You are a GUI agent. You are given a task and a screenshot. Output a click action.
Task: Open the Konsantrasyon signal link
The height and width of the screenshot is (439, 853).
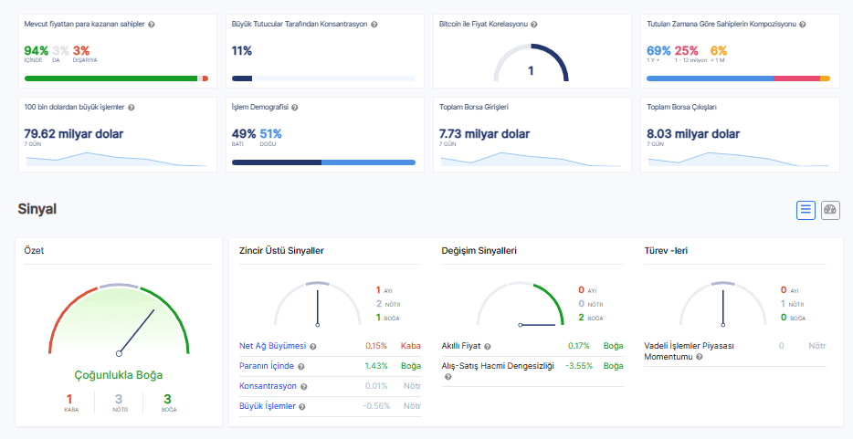268,386
